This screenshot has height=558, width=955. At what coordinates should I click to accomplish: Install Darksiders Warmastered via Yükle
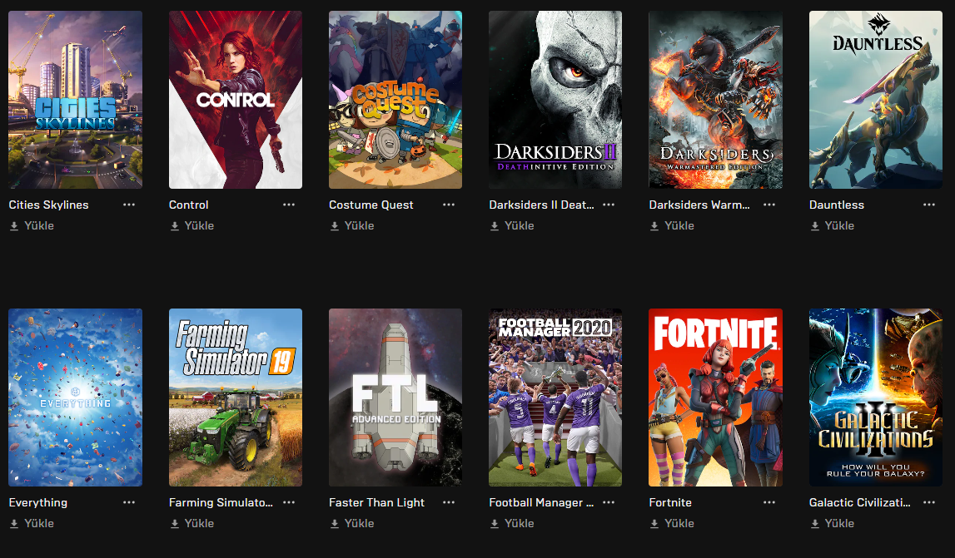click(672, 225)
